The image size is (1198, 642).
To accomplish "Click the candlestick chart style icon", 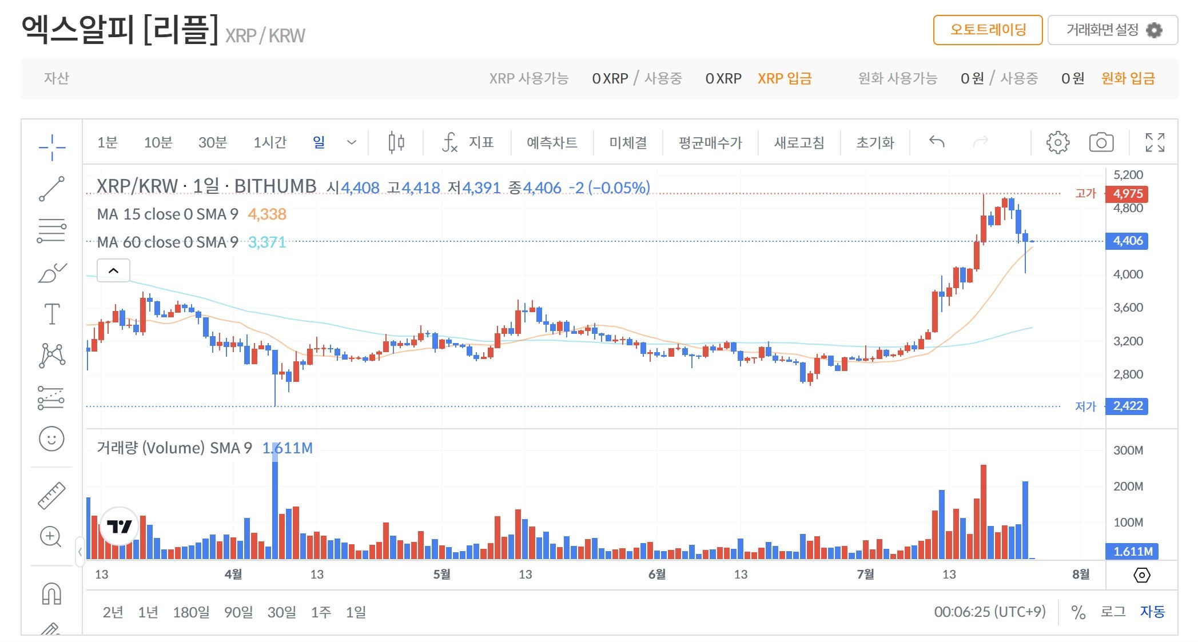I will pyautogui.click(x=396, y=142).
